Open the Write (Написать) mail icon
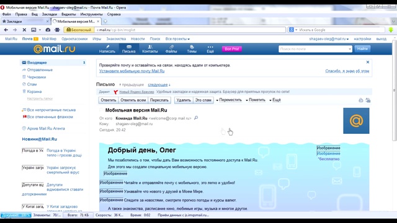 click(107, 49)
